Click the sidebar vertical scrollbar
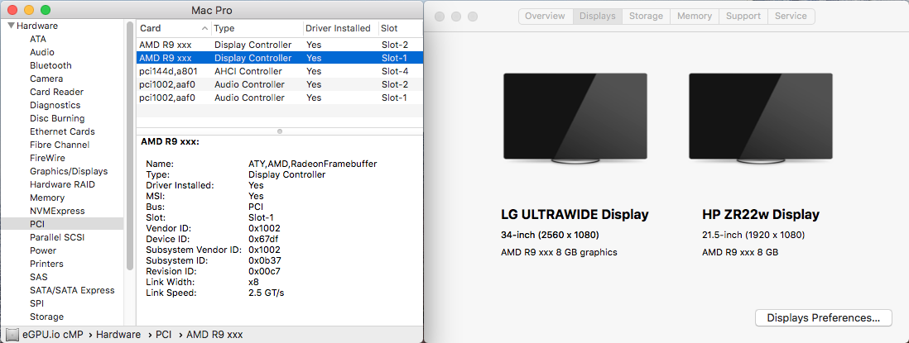Viewport: 909px width, 343px height. pyautogui.click(x=130, y=145)
